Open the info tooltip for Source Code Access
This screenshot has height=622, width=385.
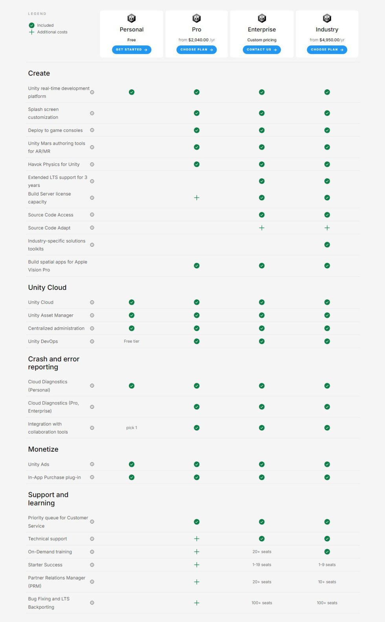92,215
